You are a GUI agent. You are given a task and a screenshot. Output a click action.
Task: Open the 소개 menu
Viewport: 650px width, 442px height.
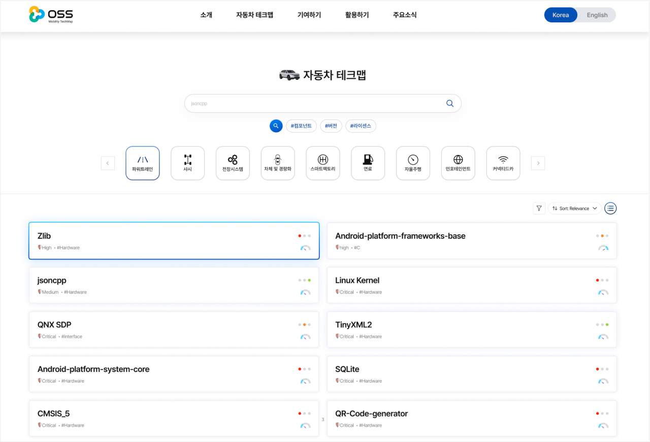click(x=206, y=15)
